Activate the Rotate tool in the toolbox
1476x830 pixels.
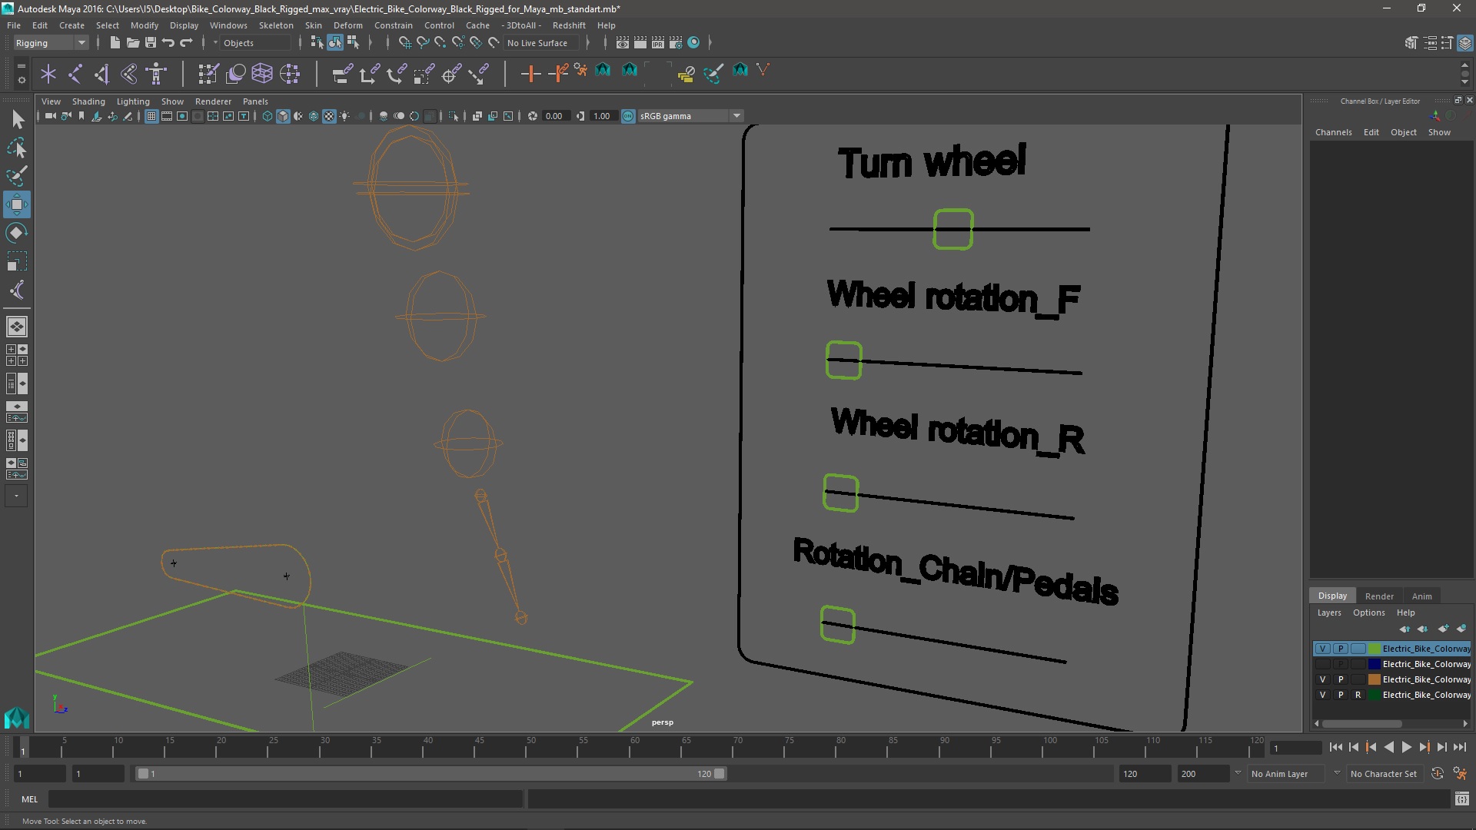[16, 233]
